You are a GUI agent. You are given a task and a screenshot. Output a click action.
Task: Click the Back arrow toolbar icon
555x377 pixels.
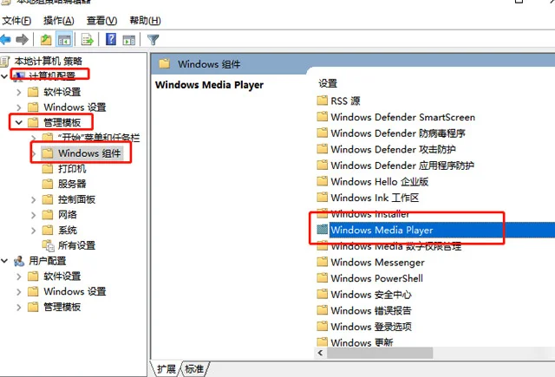coord(6,39)
